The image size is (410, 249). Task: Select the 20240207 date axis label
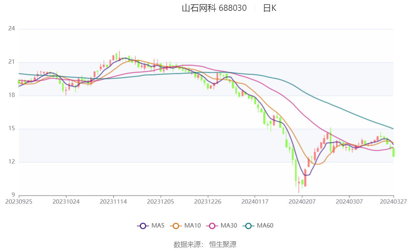tap(302, 202)
